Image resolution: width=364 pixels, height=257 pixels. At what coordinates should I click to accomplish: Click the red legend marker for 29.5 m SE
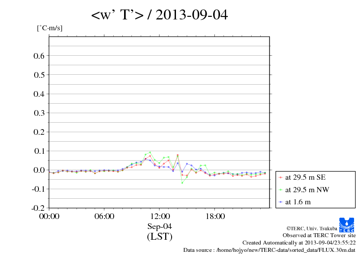point(281,178)
